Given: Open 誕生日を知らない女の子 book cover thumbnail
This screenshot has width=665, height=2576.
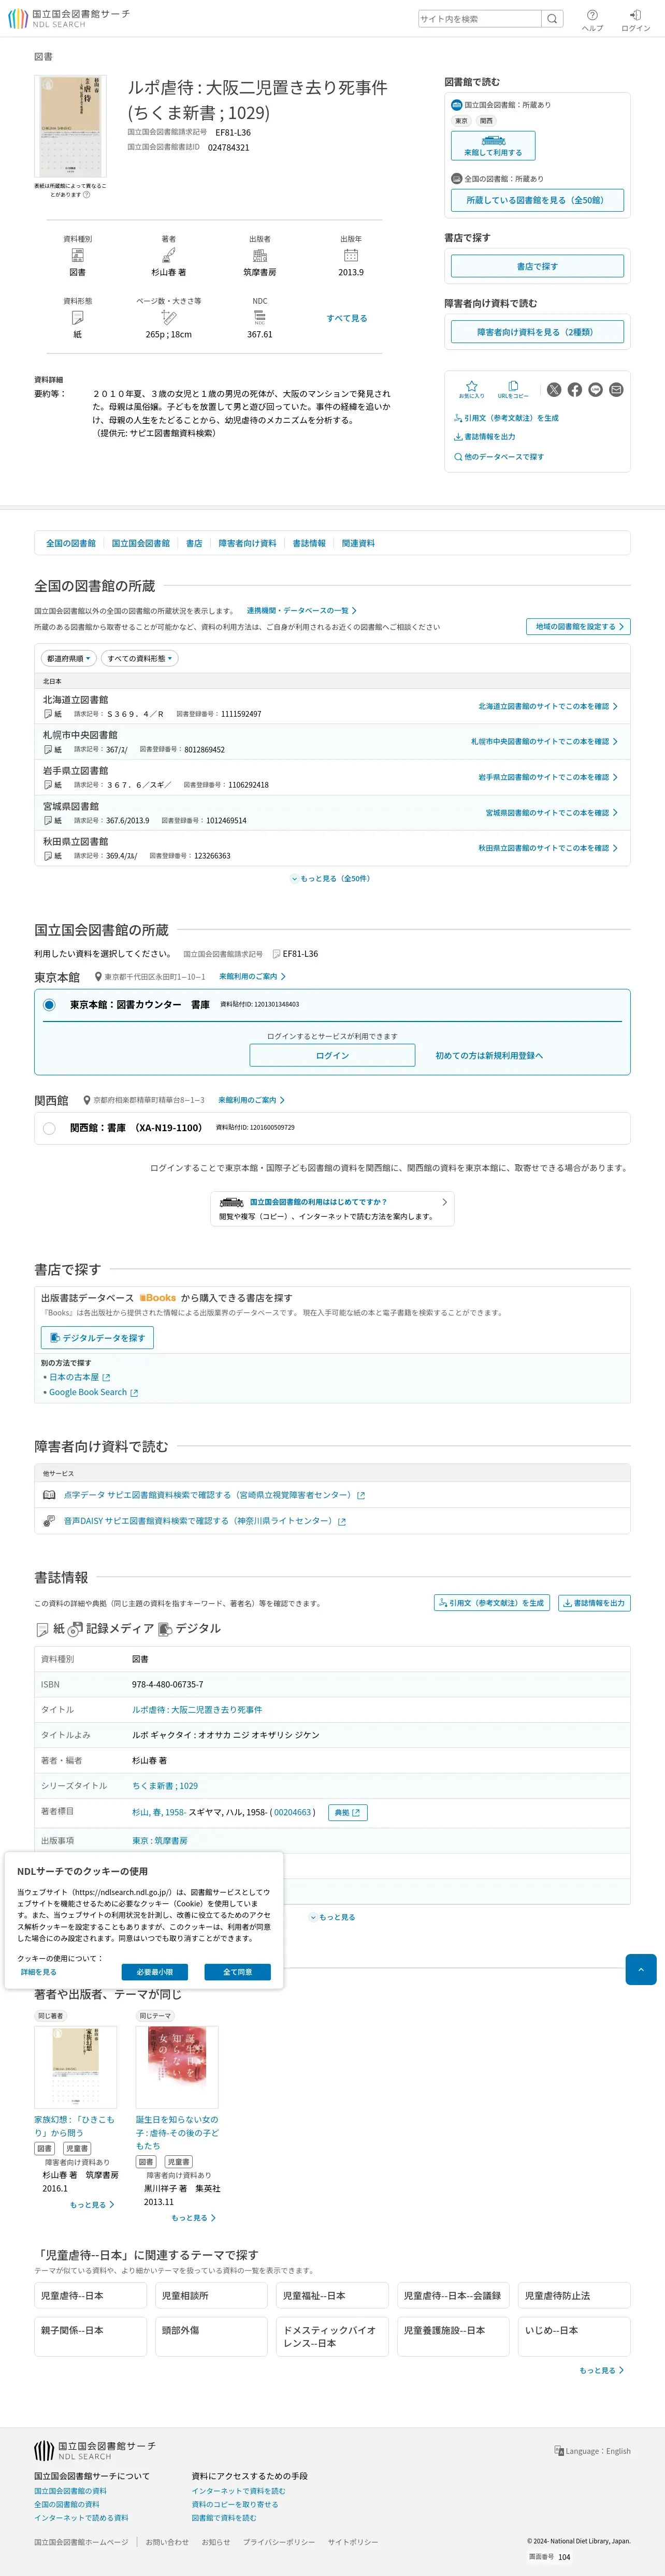Looking at the screenshot, I should [x=177, y=2067].
